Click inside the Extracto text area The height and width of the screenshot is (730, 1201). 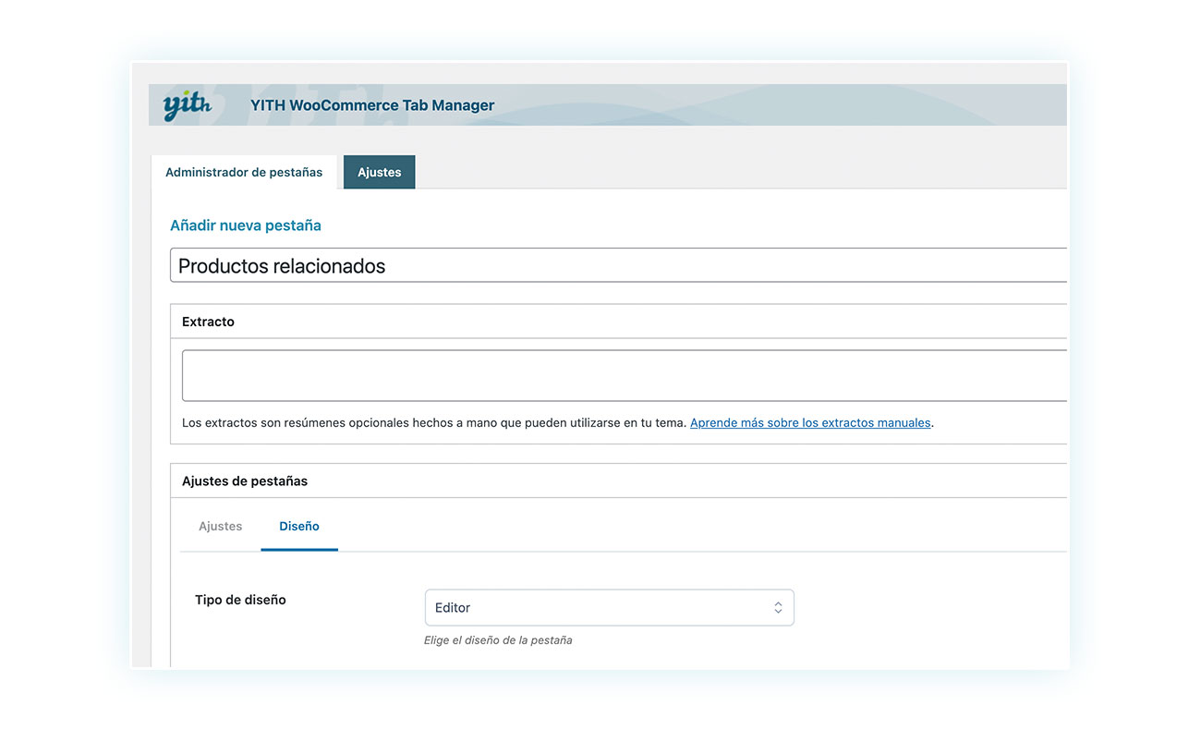tap(625, 375)
